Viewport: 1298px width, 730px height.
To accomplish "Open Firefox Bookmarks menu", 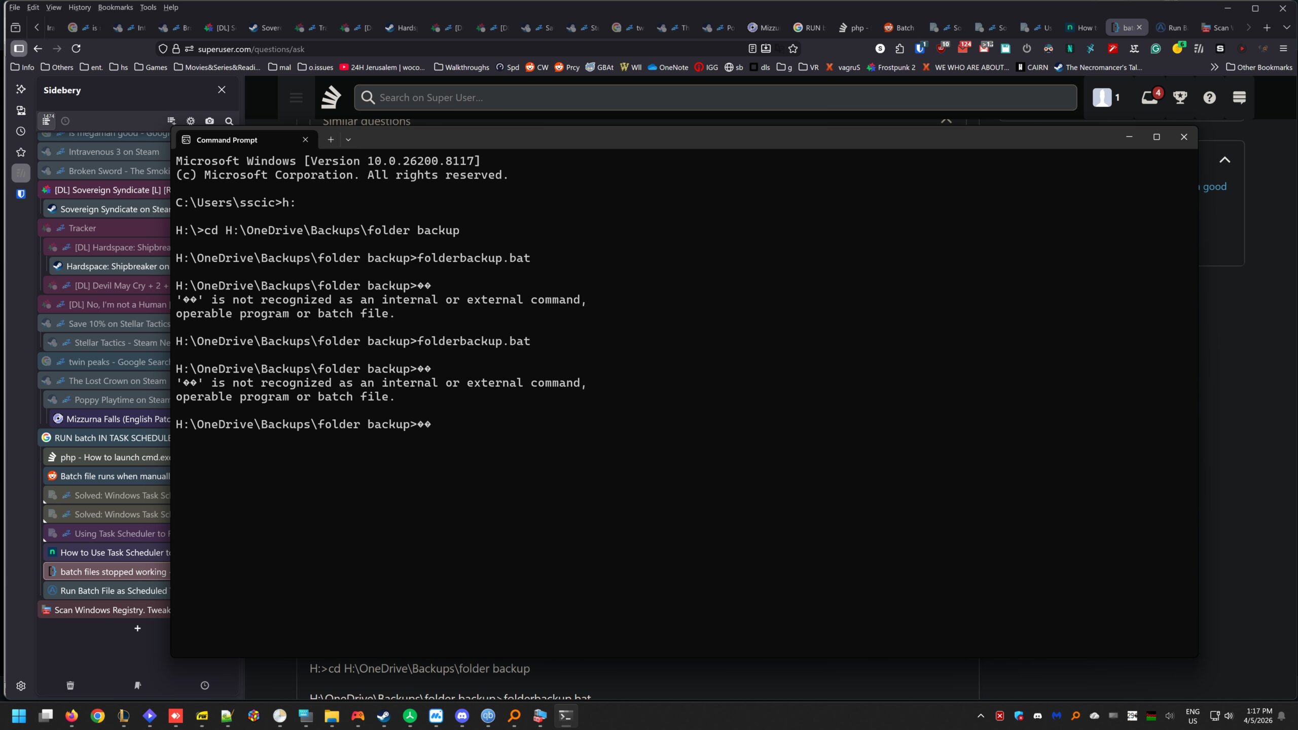I will pos(115,7).
